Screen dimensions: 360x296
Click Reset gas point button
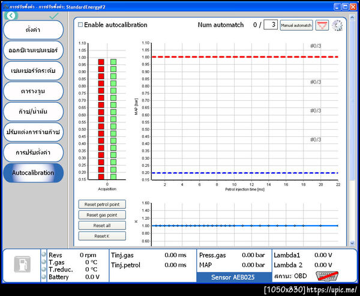coord(102,215)
